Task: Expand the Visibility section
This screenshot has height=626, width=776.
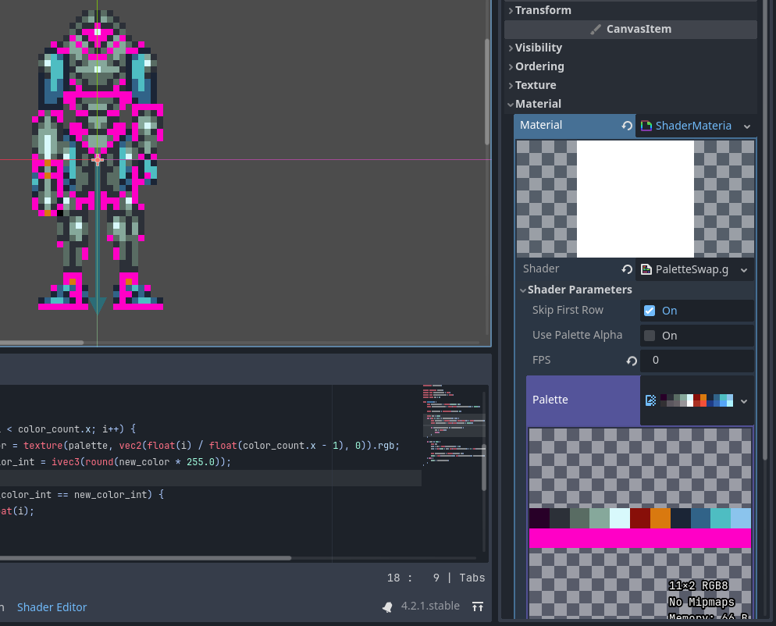Action: coord(538,48)
